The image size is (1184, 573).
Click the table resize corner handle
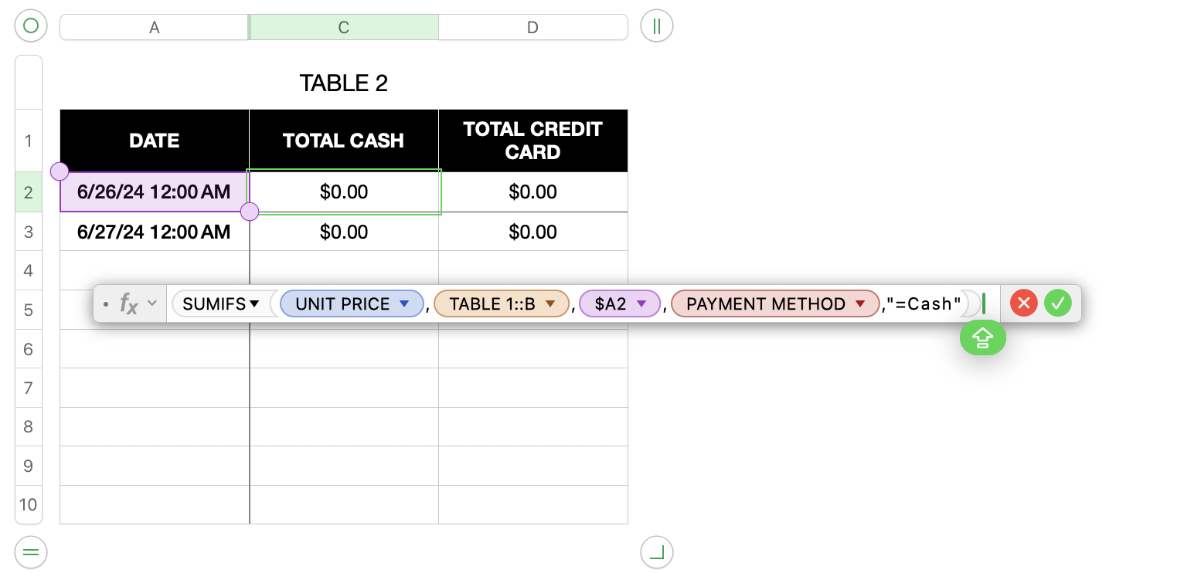pos(656,552)
